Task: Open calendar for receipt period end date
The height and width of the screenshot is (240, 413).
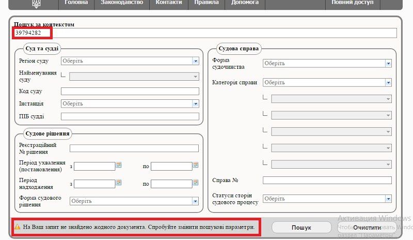Action: pos(196,183)
